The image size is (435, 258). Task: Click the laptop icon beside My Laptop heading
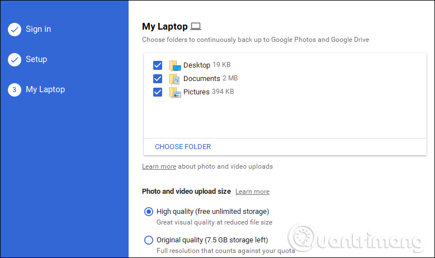click(x=196, y=26)
